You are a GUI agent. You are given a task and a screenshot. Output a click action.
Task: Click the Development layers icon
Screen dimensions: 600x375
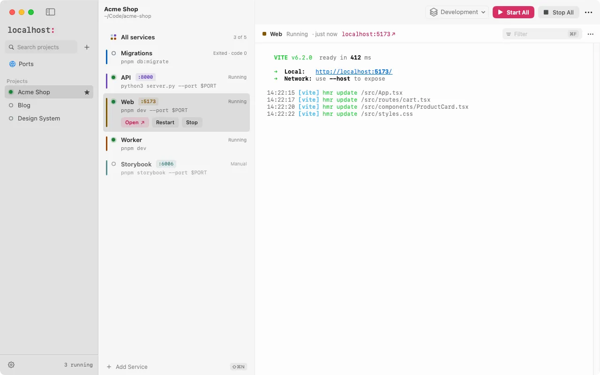point(434,12)
